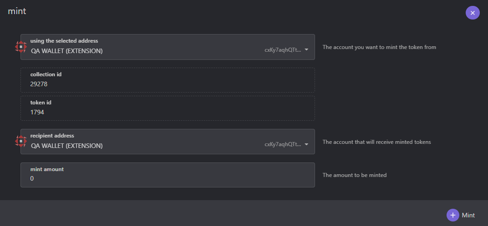Click the collection id field showing 29278
Image resolution: width=488 pixels, height=226 pixels.
(168, 80)
